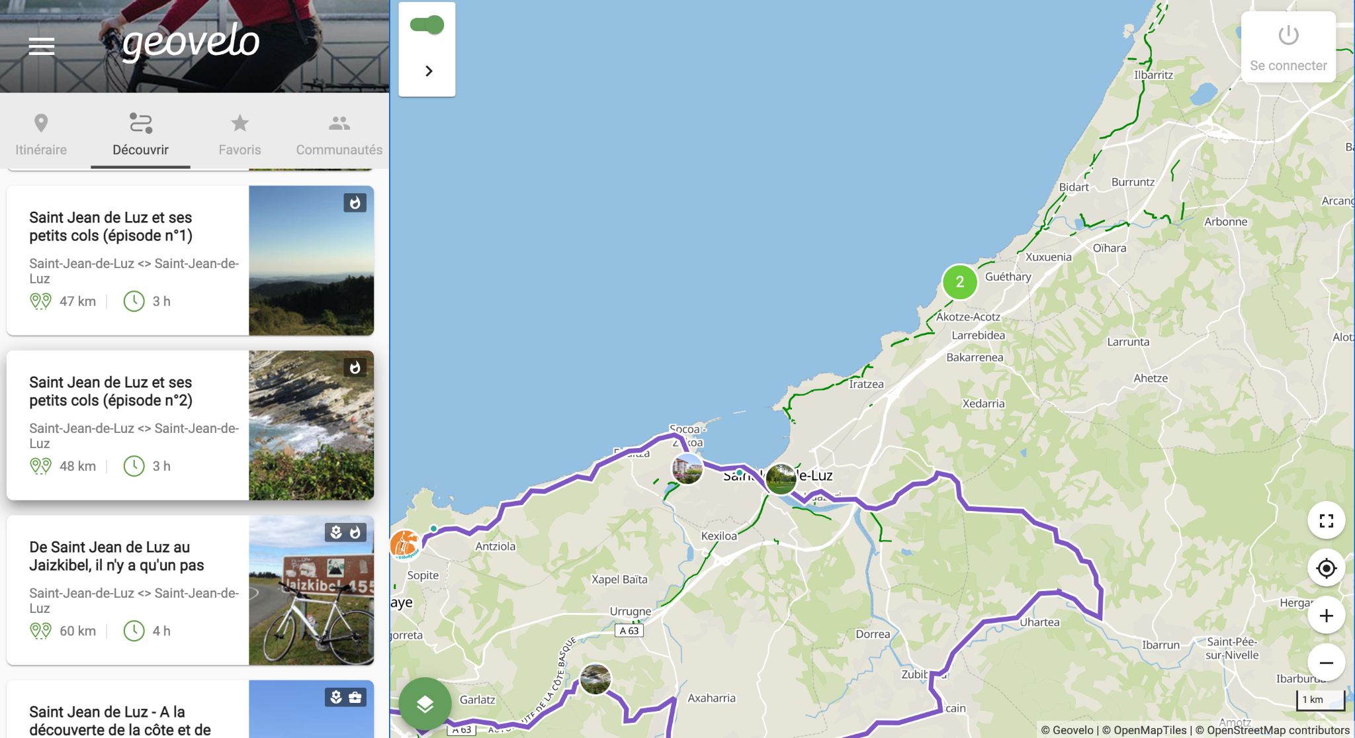This screenshot has width=1355, height=738.
Task: Click the geovelo logo
Action: (191, 42)
